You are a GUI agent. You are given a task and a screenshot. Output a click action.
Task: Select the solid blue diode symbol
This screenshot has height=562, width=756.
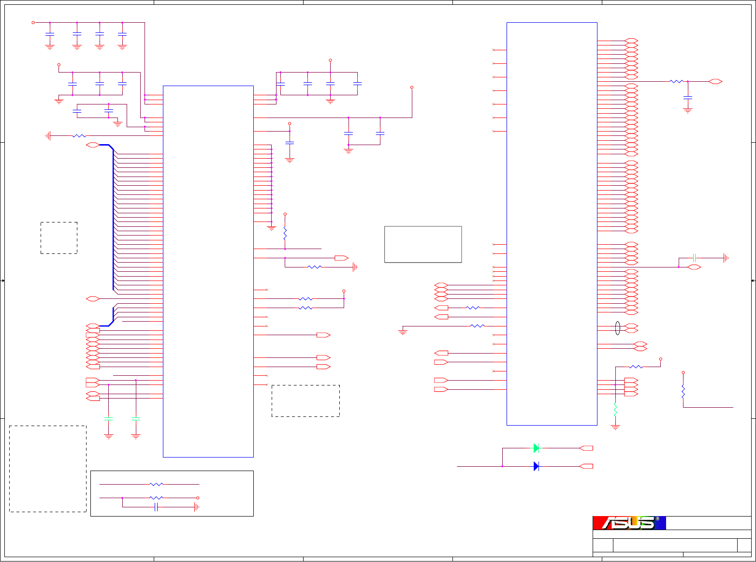[x=536, y=466]
